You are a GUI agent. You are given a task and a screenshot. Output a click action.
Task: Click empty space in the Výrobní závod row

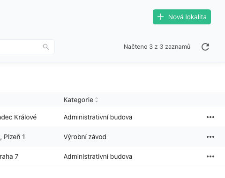pyautogui.click(x=156, y=137)
